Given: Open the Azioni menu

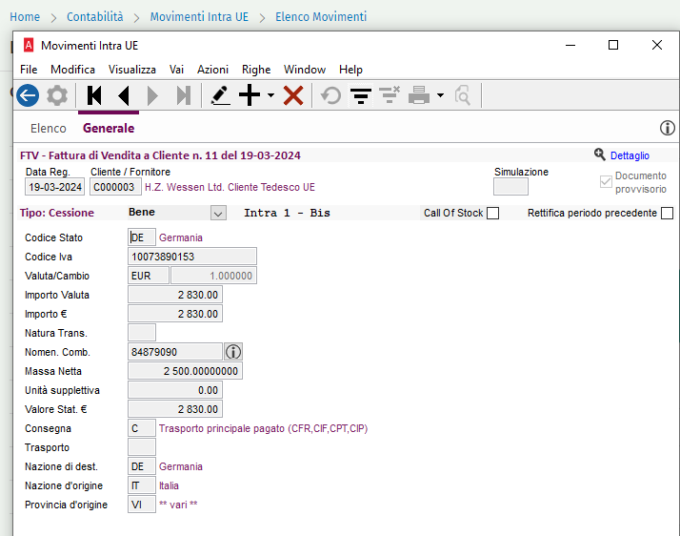Looking at the screenshot, I should pos(212,70).
